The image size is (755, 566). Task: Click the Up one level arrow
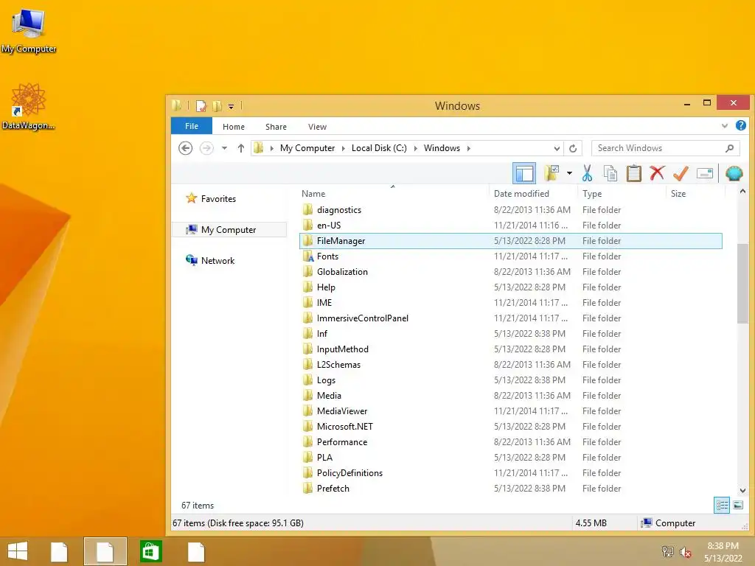pos(241,148)
